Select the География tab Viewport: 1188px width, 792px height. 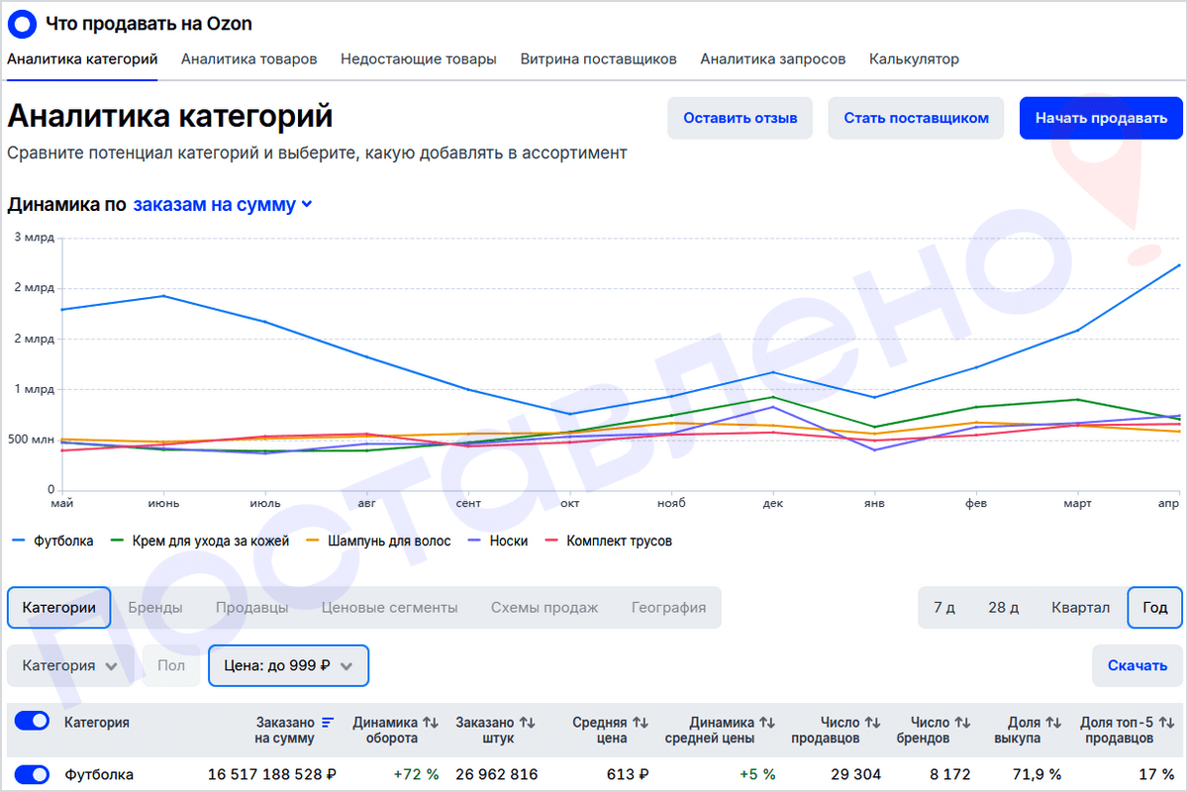coord(669,607)
